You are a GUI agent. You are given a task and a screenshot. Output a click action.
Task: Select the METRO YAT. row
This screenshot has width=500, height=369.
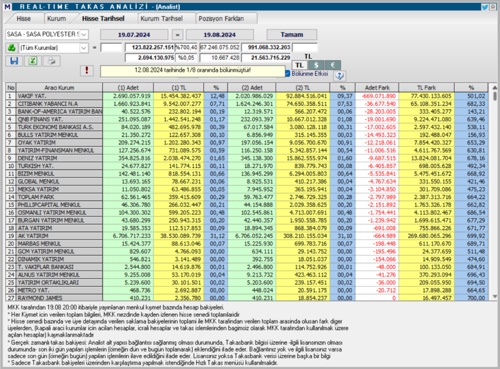[x=247, y=290]
